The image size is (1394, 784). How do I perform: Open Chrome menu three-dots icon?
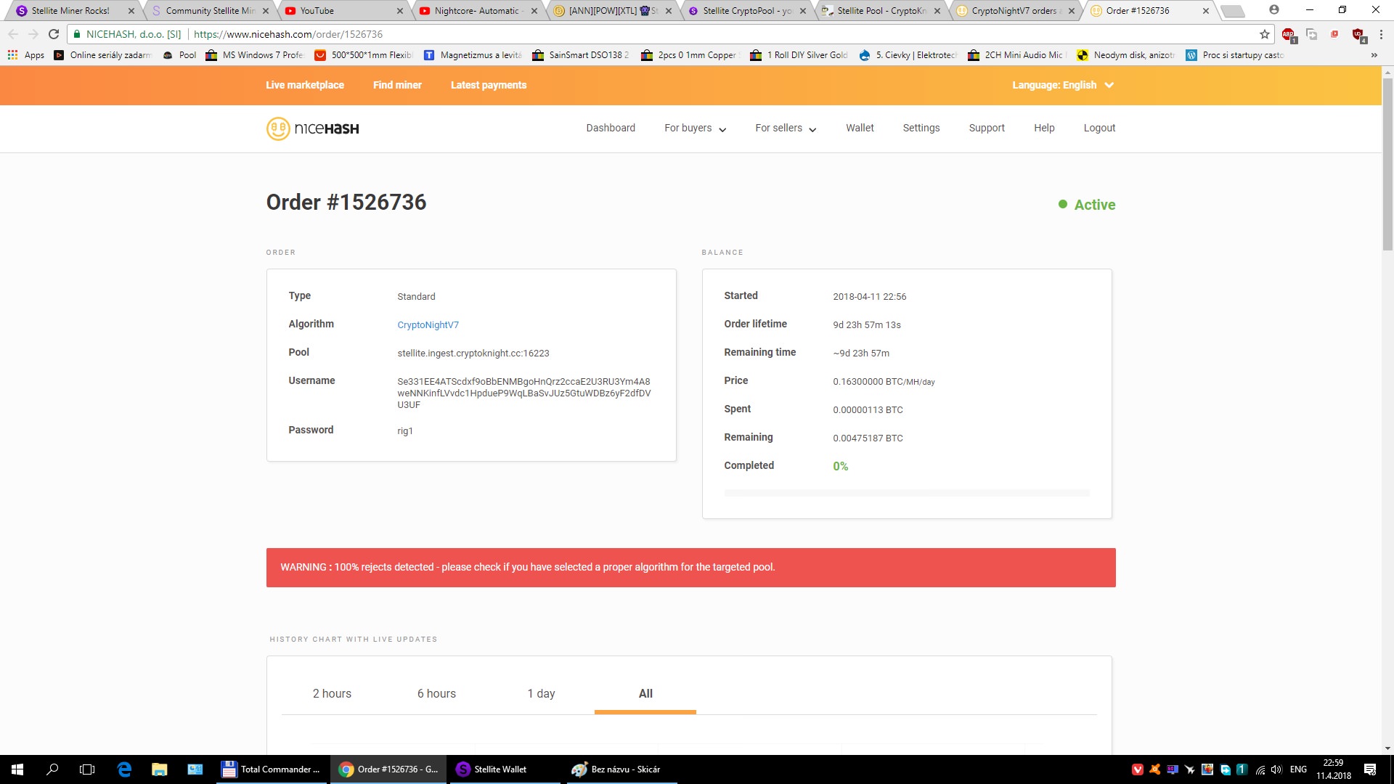point(1381,34)
